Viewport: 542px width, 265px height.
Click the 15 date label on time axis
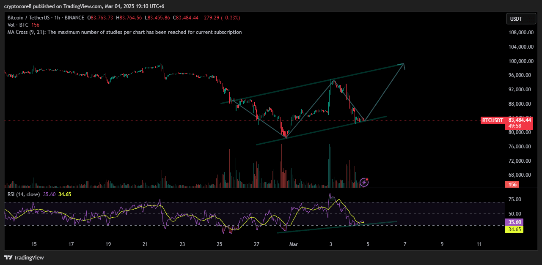34,244
